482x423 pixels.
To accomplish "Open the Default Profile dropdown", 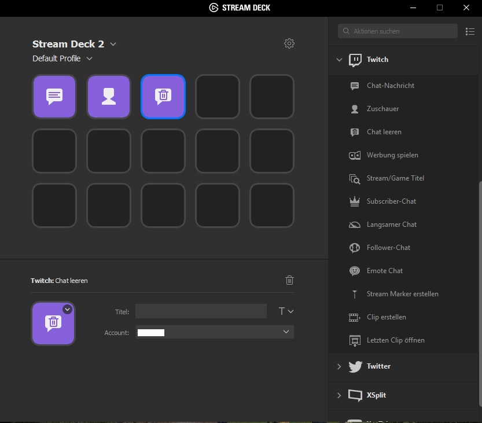I will (90, 58).
